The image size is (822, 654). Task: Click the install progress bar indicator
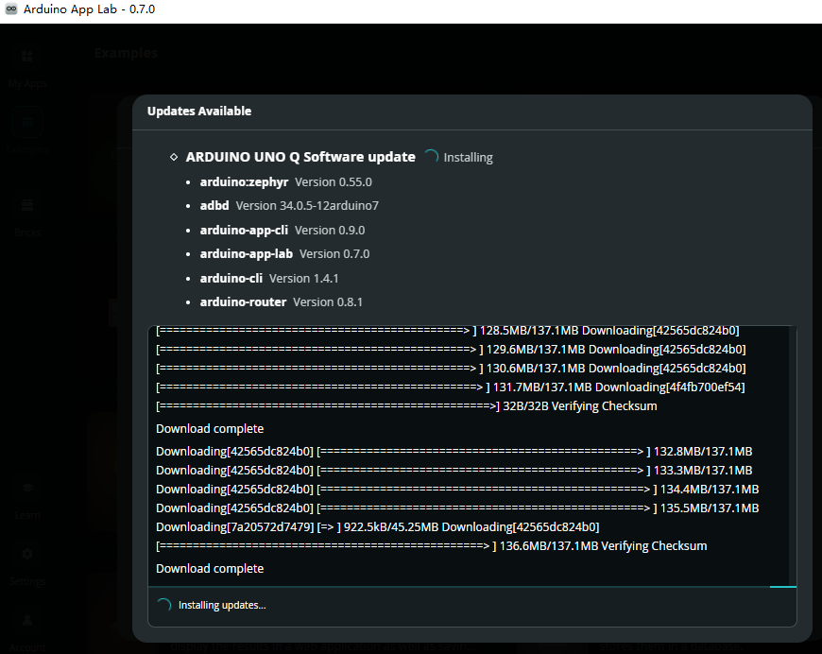782,587
